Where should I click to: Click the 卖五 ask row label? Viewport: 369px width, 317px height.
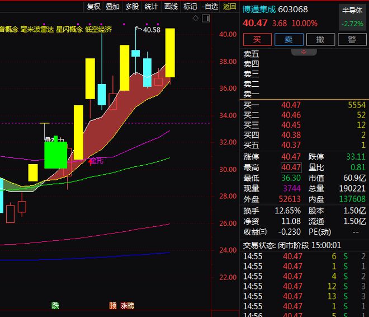click(x=251, y=54)
